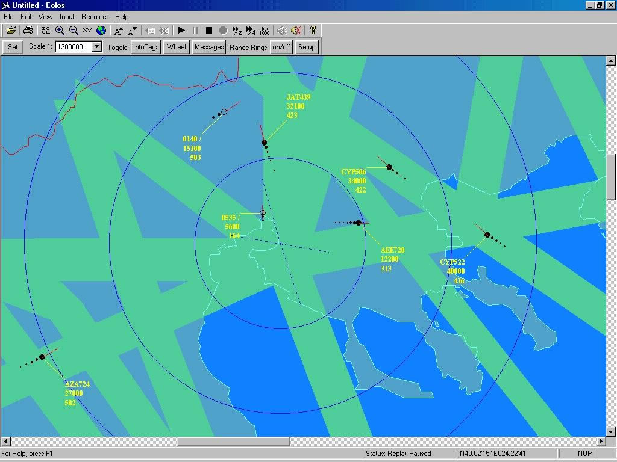Click the SV toolbar icon
Image resolution: width=617 pixels, height=462 pixels.
coord(87,30)
